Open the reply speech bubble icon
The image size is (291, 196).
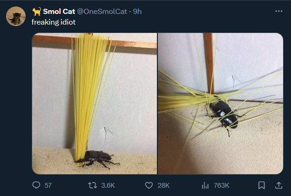pos(37,185)
